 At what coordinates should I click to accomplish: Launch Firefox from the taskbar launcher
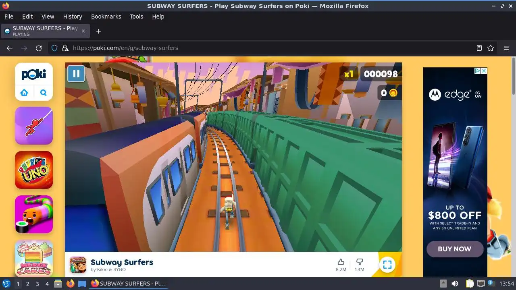click(x=71, y=284)
